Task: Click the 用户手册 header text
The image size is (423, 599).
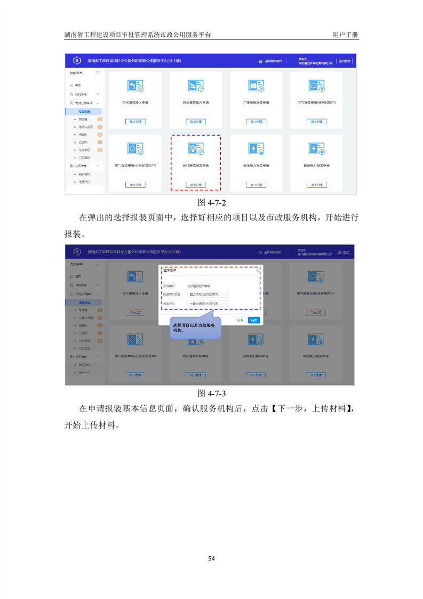Action: coord(345,35)
